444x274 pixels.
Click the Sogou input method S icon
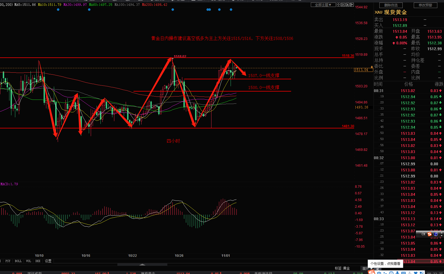[430, 234]
